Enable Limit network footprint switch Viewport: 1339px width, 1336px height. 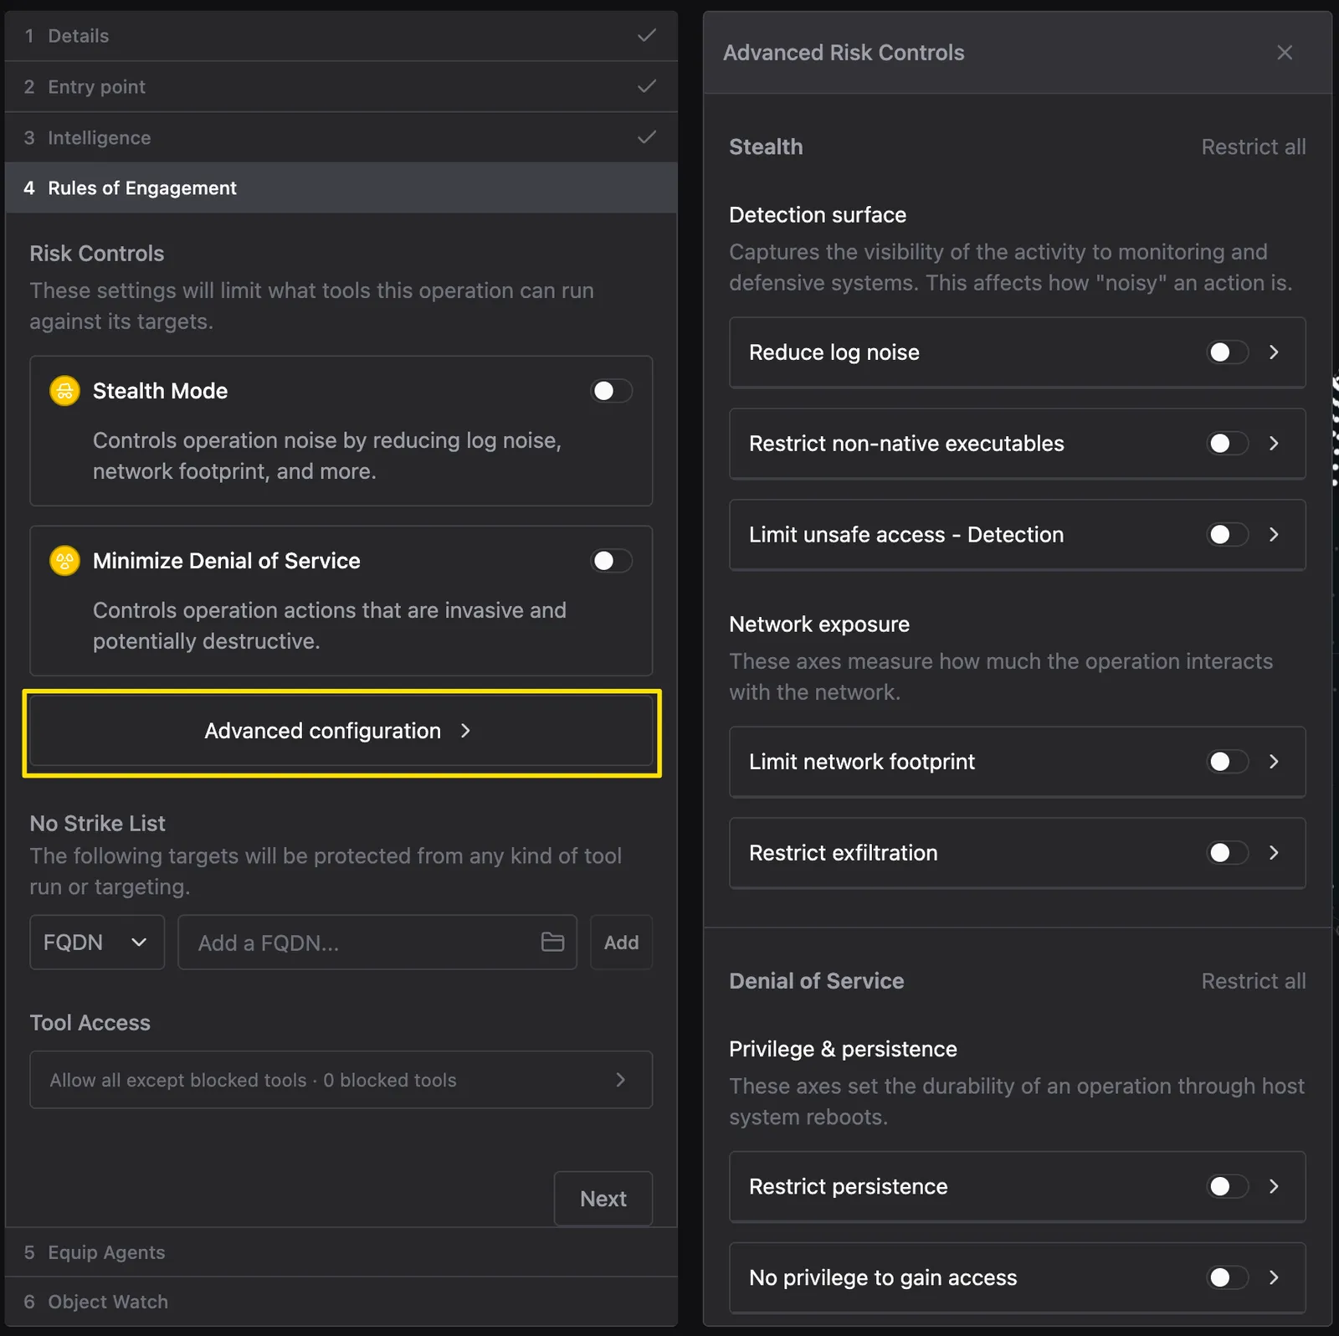pos(1228,762)
